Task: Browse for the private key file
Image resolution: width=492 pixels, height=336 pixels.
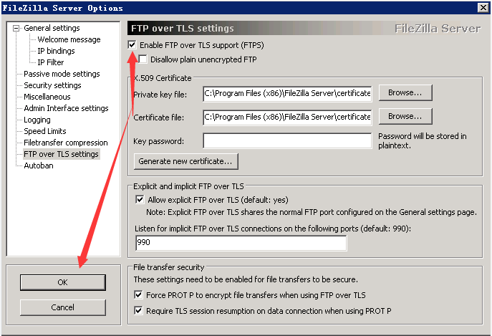Action: 405,92
